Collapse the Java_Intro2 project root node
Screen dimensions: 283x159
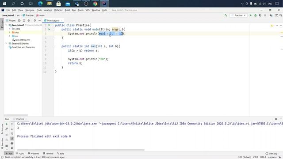pos(6,25)
